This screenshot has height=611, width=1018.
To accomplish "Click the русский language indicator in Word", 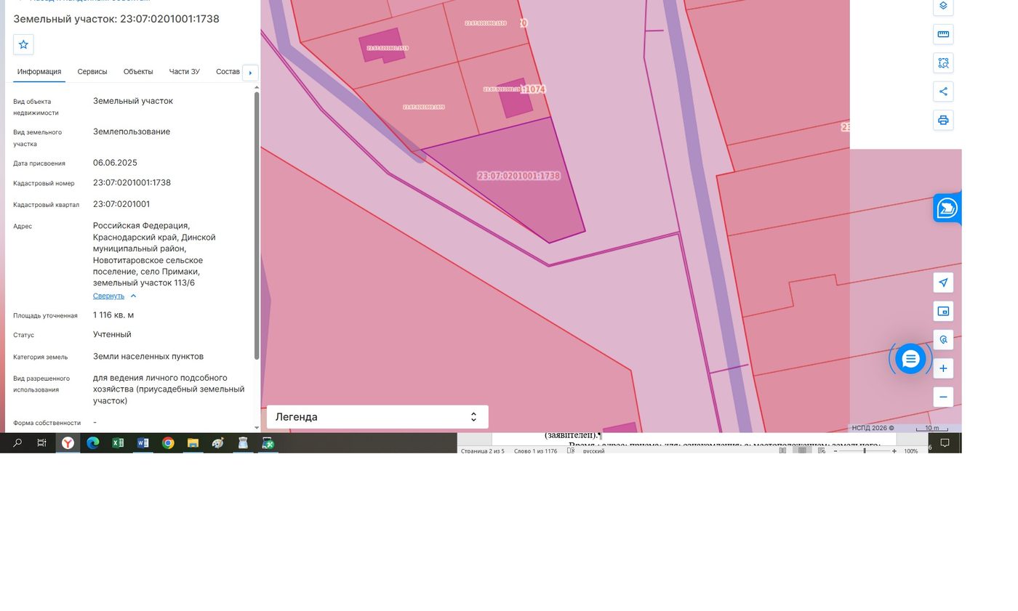I will [594, 451].
